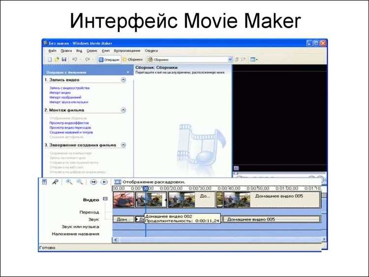This screenshot has height=277, width=369.
Task: Save project with the floppy disk icon
Action: [x=64, y=60]
